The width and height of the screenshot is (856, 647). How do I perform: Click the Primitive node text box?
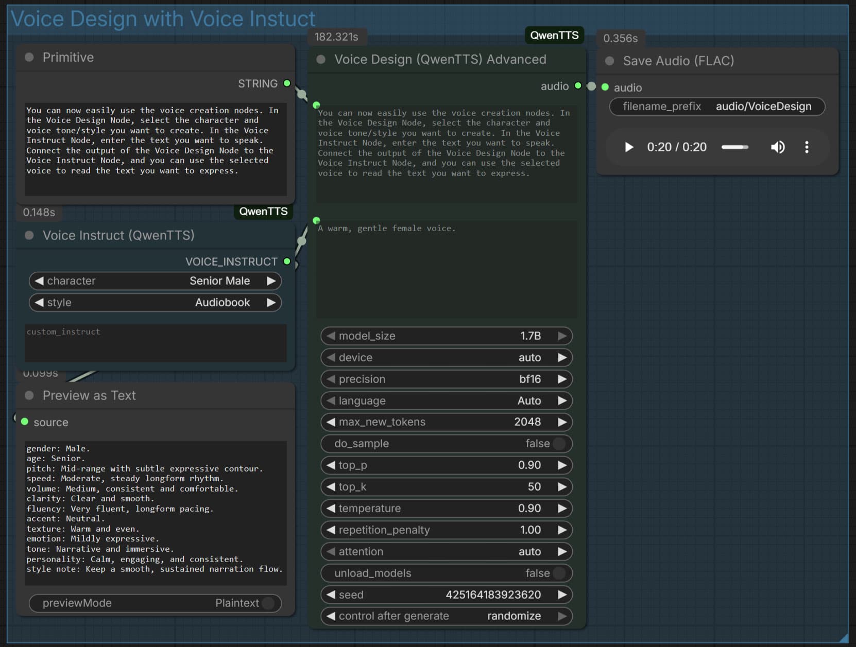[156, 149]
